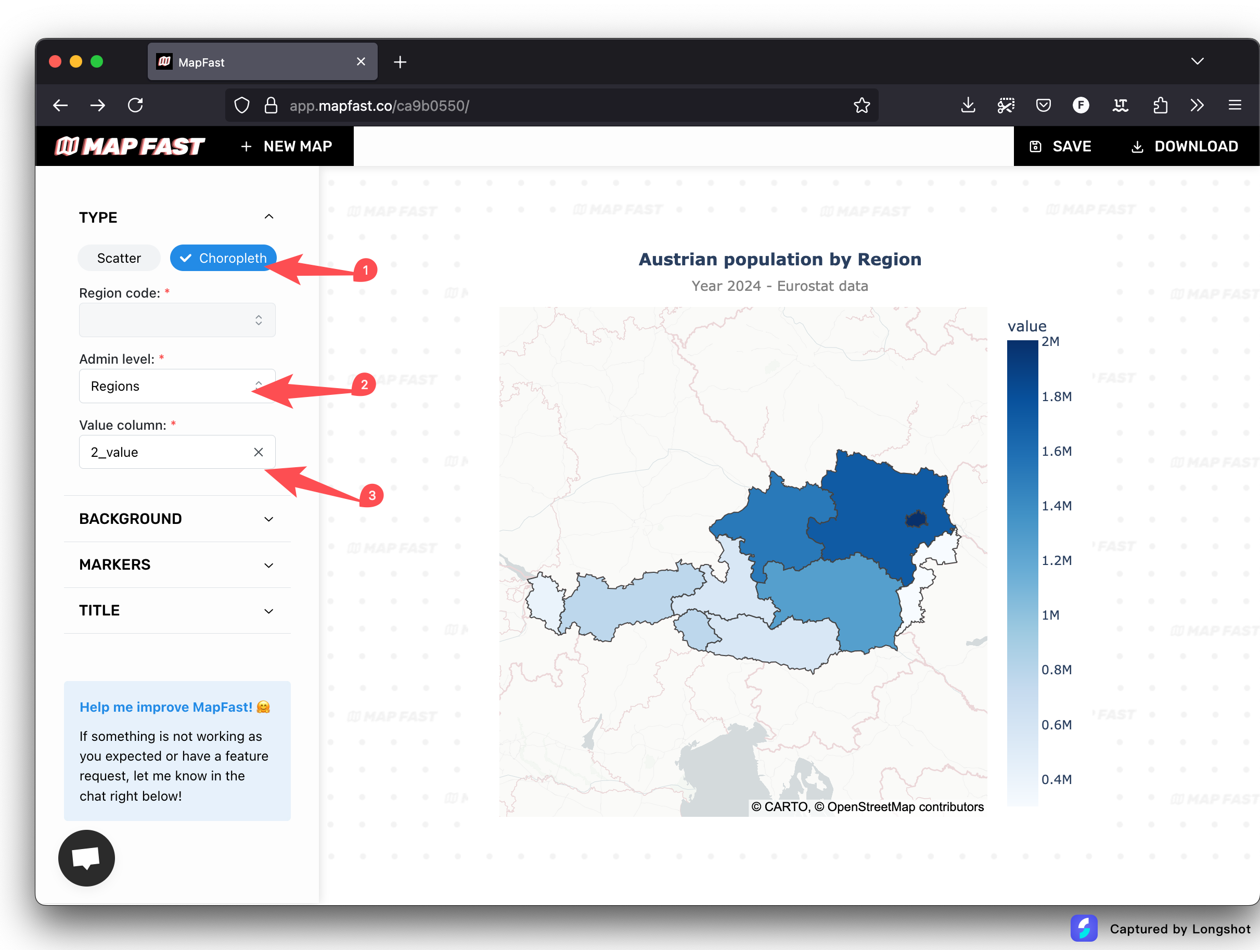Show more toolbar tools chevrons

click(1198, 106)
